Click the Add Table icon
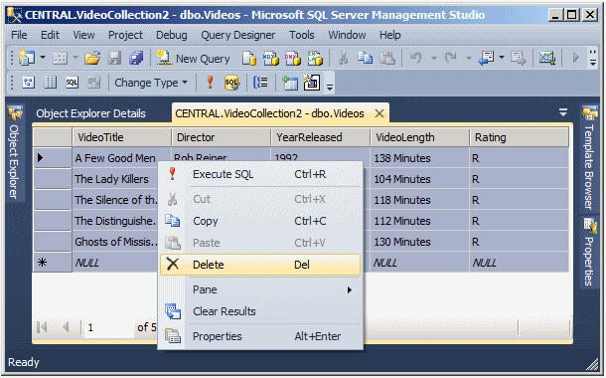This screenshot has height=378, width=606. click(289, 83)
